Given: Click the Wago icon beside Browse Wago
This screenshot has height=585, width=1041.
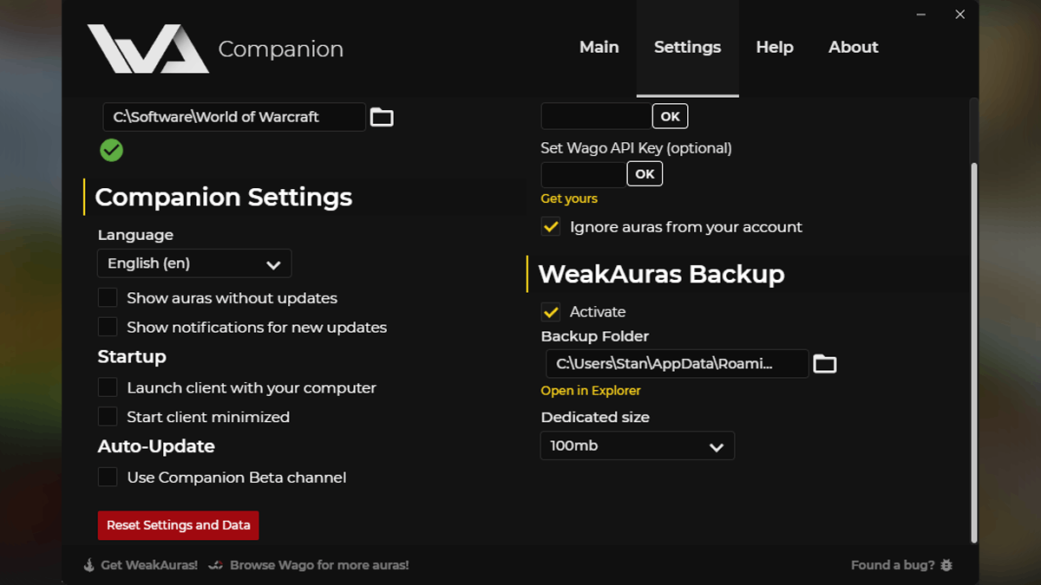Looking at the screenshot, I should 215,565.
